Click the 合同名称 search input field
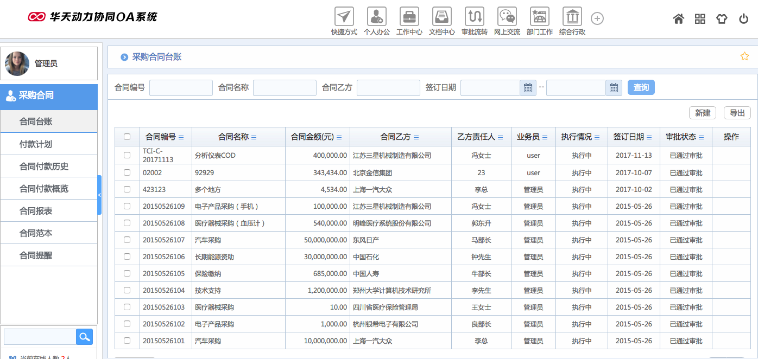Image resolution: width=758 pixels, height=359 pixels. (x=285, y=88)
